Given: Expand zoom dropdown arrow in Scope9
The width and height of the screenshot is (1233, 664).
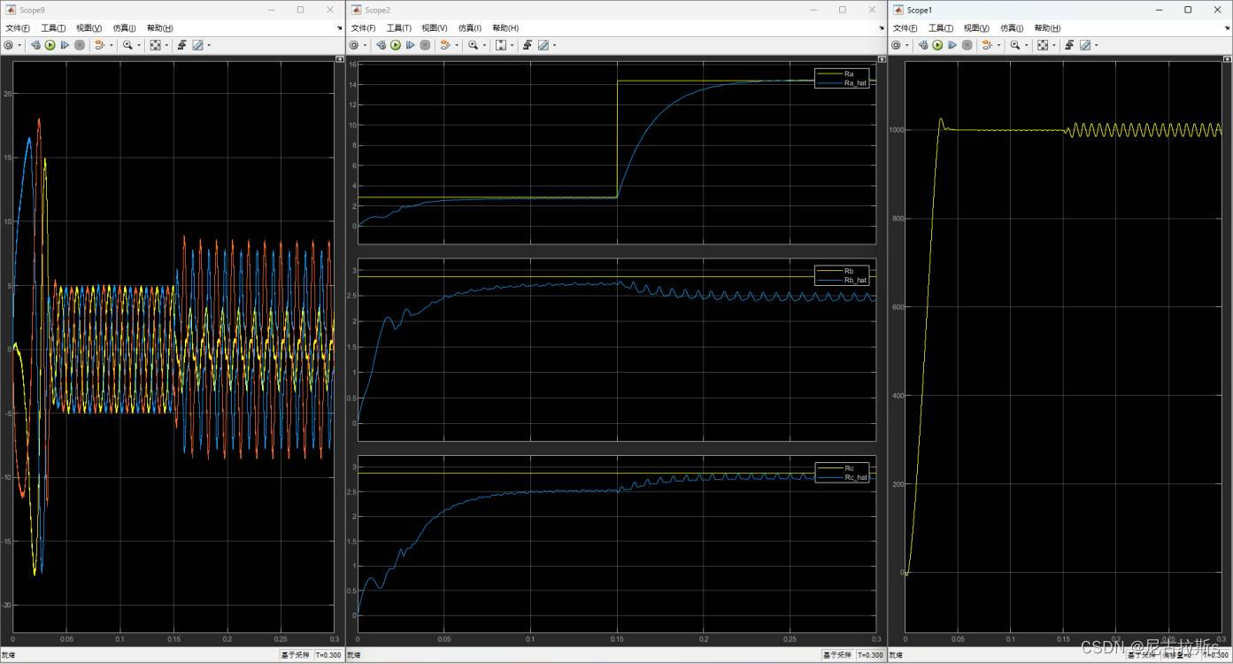Looking at the screenshot, I should coord(139,45).
